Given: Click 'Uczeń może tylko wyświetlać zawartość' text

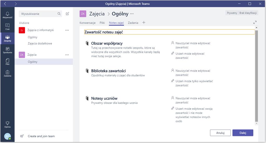Looking at the screenshot, I should (194, 83).
